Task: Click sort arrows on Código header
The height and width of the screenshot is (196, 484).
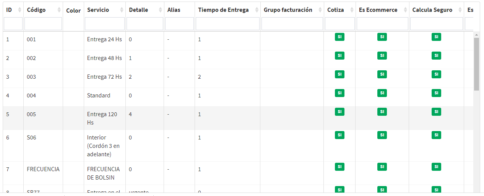Action: pos(59,10)
